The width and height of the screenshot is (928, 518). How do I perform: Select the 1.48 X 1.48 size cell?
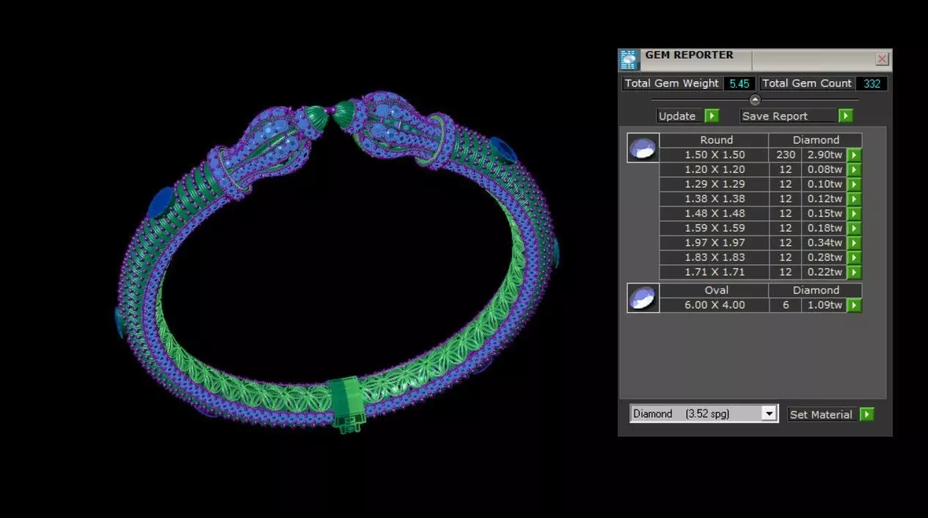715,214
